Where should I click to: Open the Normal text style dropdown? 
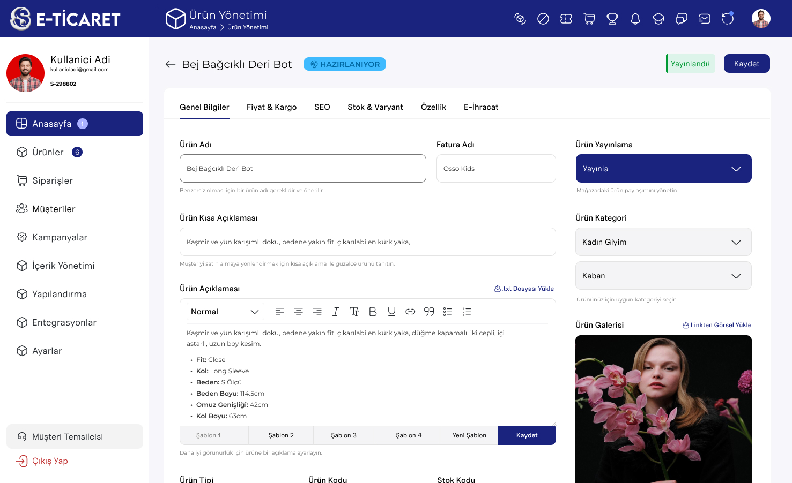(x=225, y=312)
